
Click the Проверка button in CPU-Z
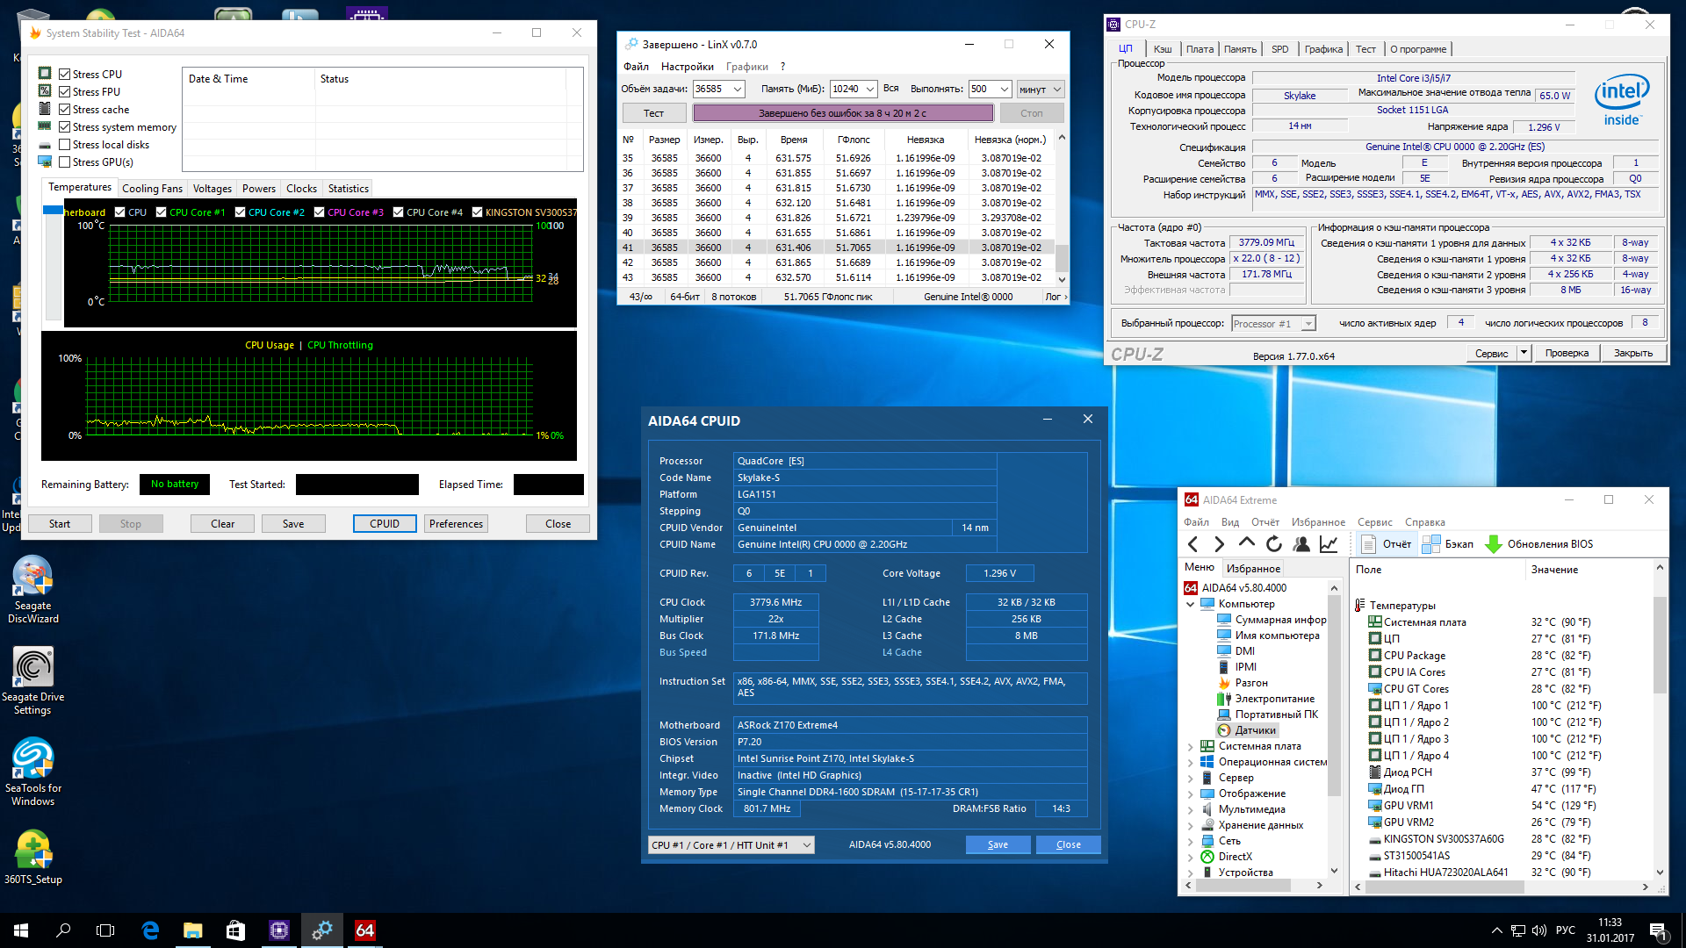1567,353
